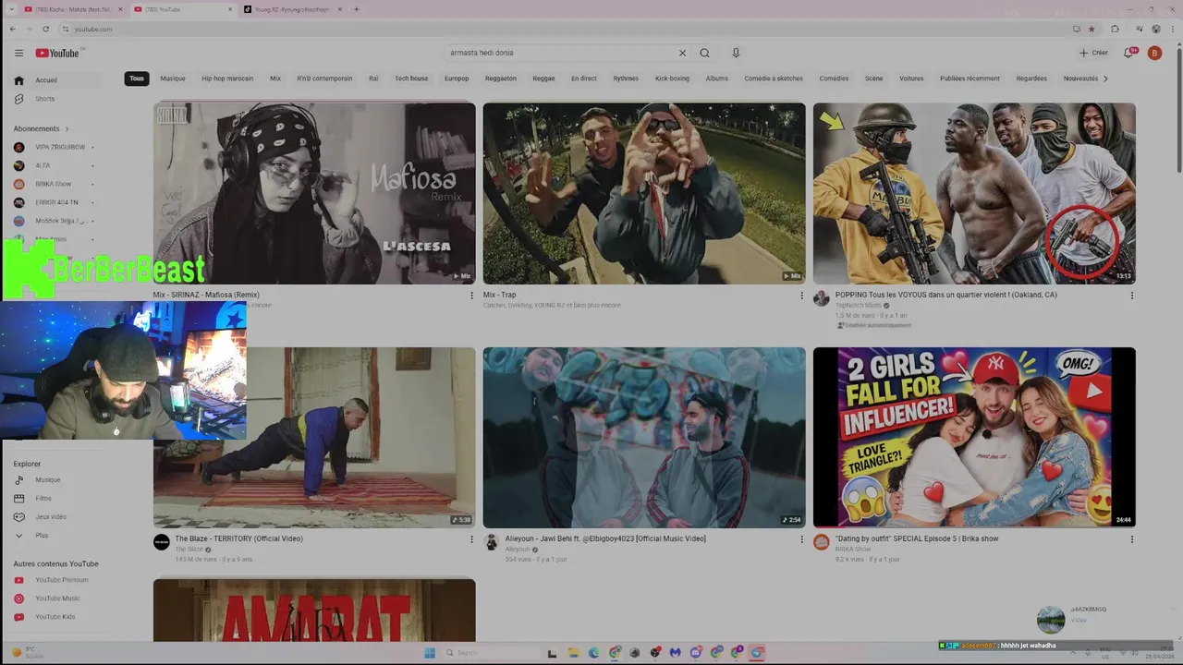The image size is (1183, 665).
Task: Open the ERROR 404 TN subscription channel
Action: [x=57, y=202]
